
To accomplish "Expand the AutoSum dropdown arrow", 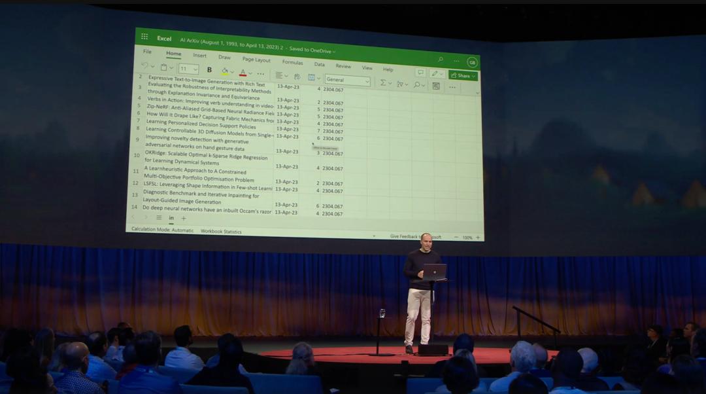I will tap(390, 83).
